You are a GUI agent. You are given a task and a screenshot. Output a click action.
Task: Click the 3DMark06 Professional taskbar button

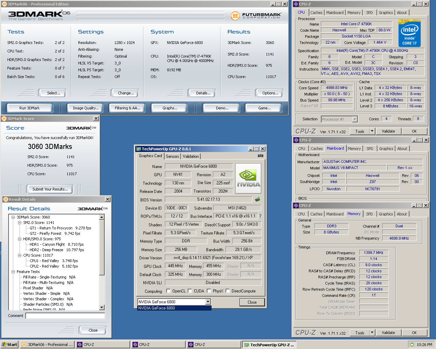click(x=47, y=345)
